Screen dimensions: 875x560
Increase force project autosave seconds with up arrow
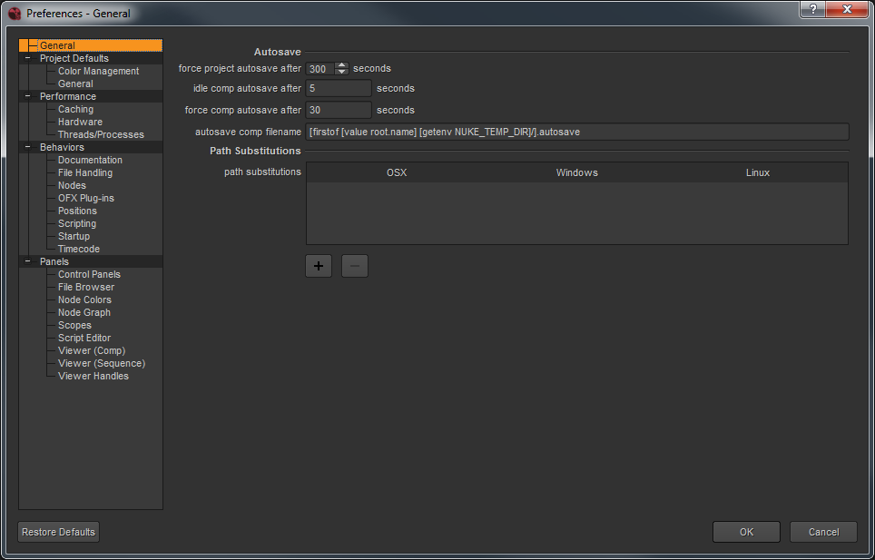click(x=341, y=65)
